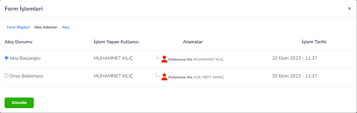The height and width of the screenshot is (113, 357).
Task: Open the Form Bilgileri tab
Action: click(18, 27)
